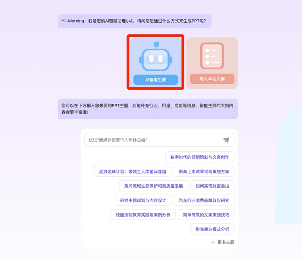
Task: Click the plus icon beside 更多主题
Action: point(213,242)
